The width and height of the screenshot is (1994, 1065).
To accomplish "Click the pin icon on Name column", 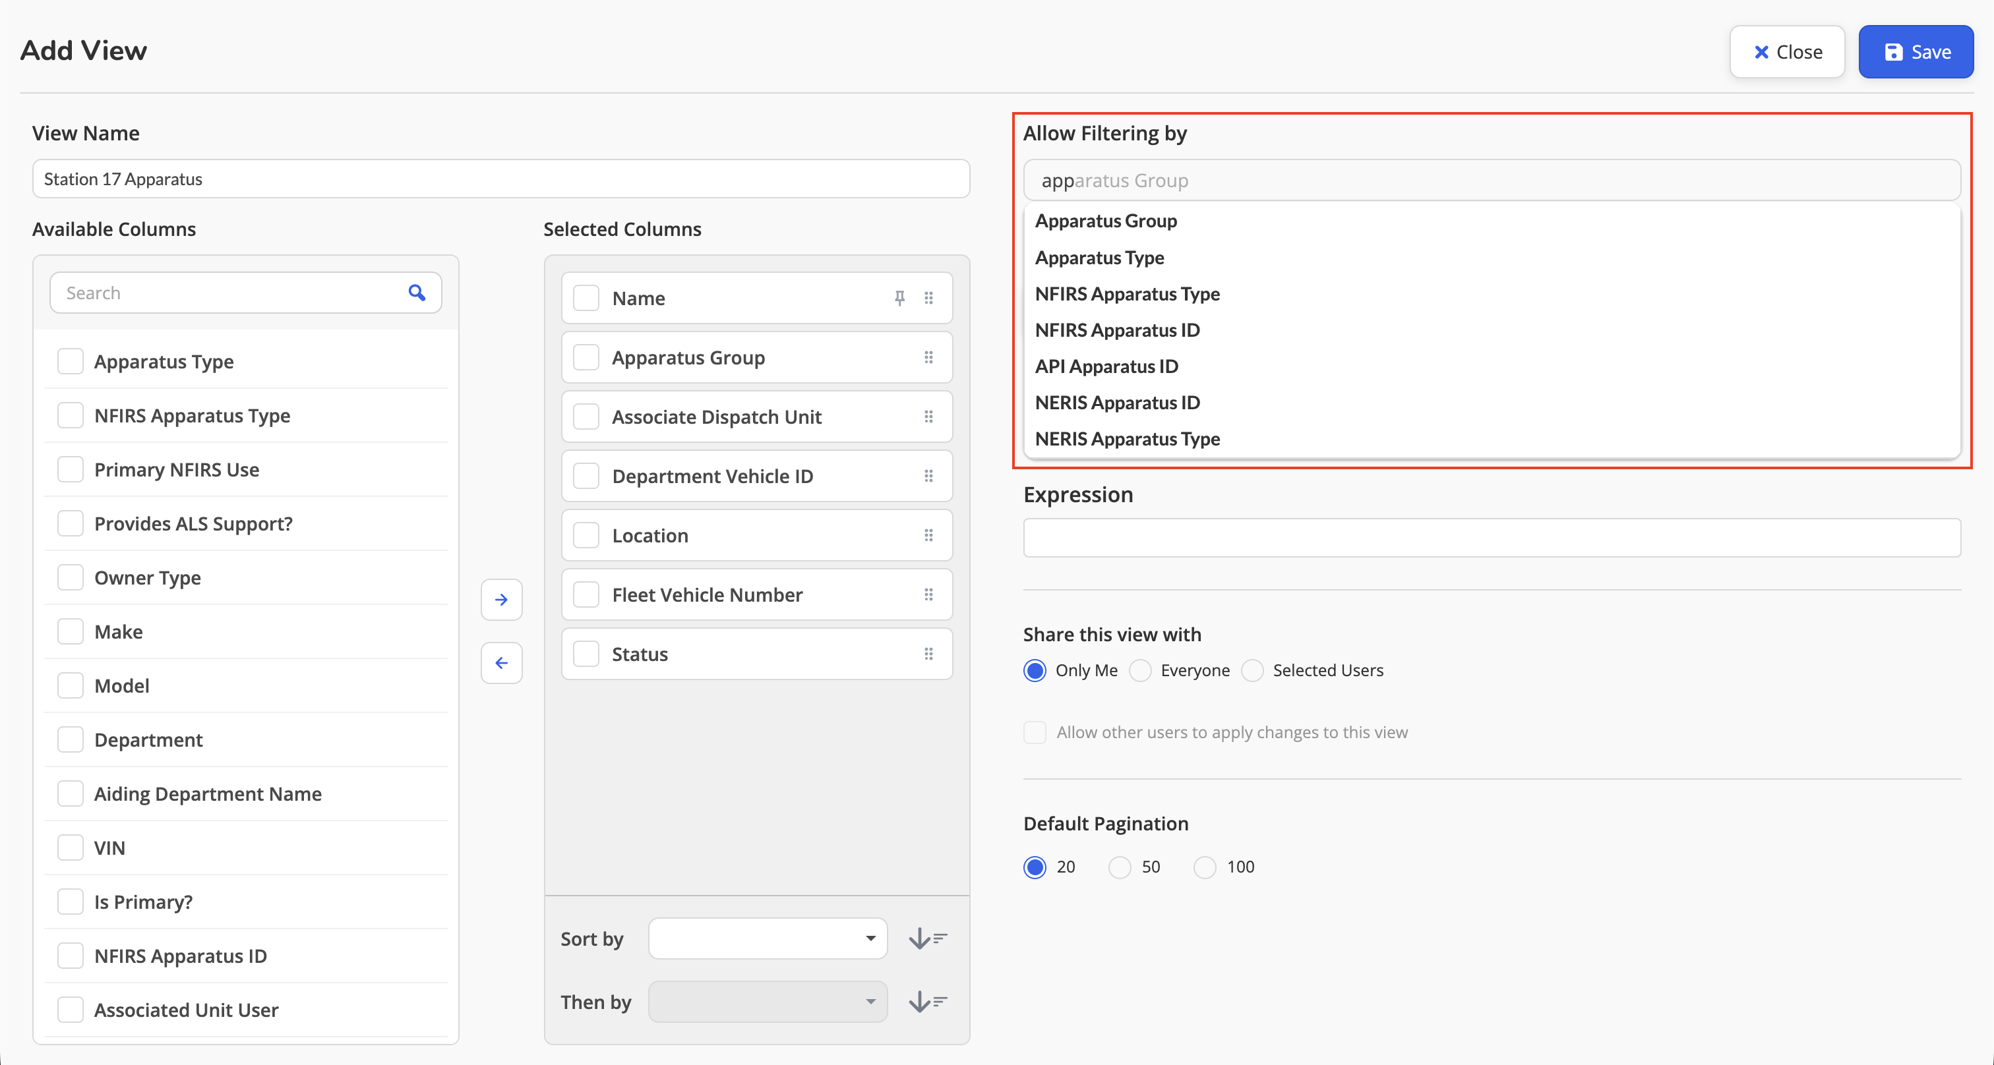I will pyautogui.click(x=899, y=298).
